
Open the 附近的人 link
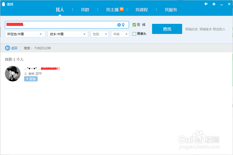click(219, 29)
